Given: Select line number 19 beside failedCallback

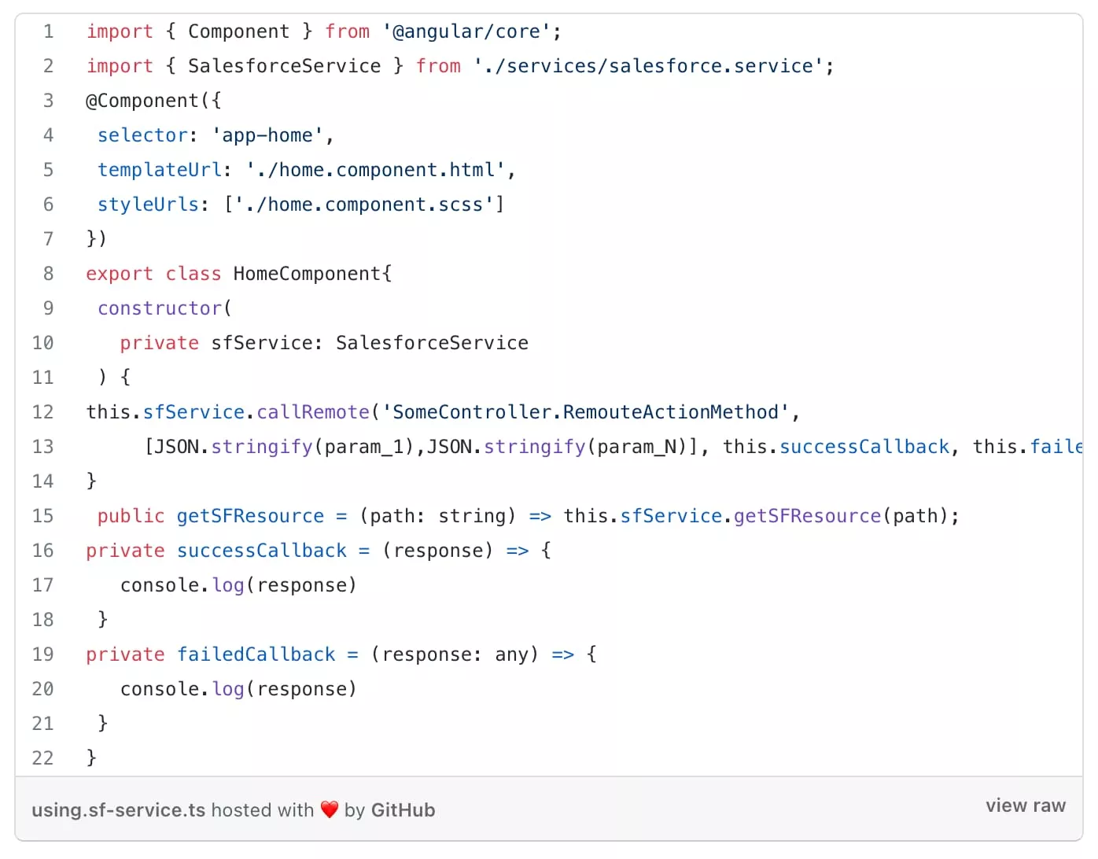Looking at the screenshot, I should 43,654.
